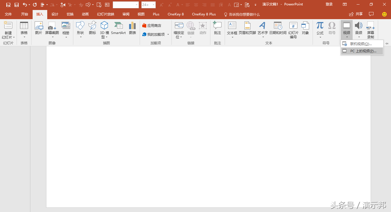
Task: Expand the Table (表格) dropdown arrow
Action: [24, 37]
